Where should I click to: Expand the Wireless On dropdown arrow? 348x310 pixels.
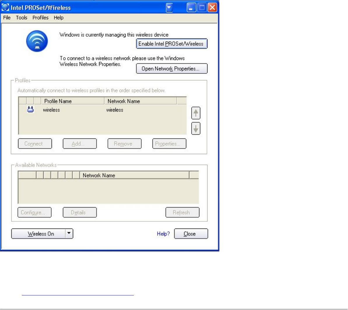point(69,234)
